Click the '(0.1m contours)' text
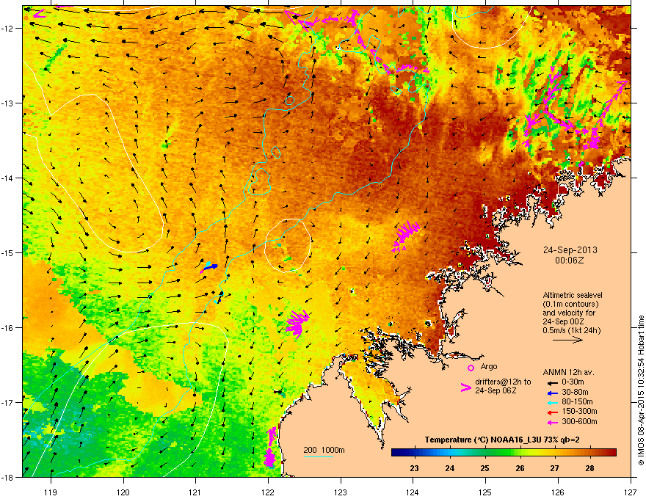Viewport: 646px width, 499px height. 570,305
